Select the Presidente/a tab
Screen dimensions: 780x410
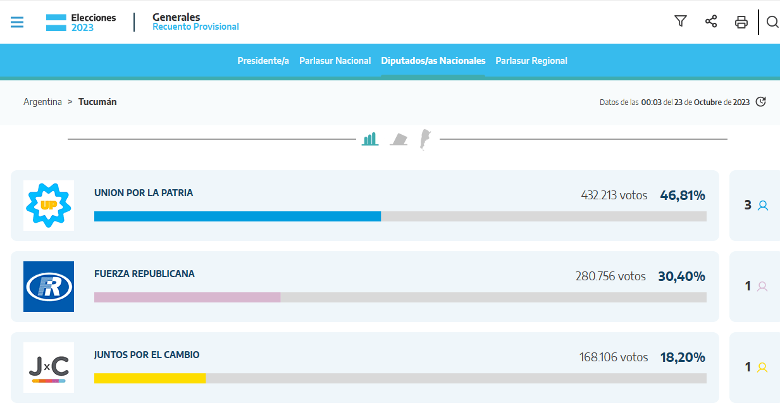click(263, 61)
